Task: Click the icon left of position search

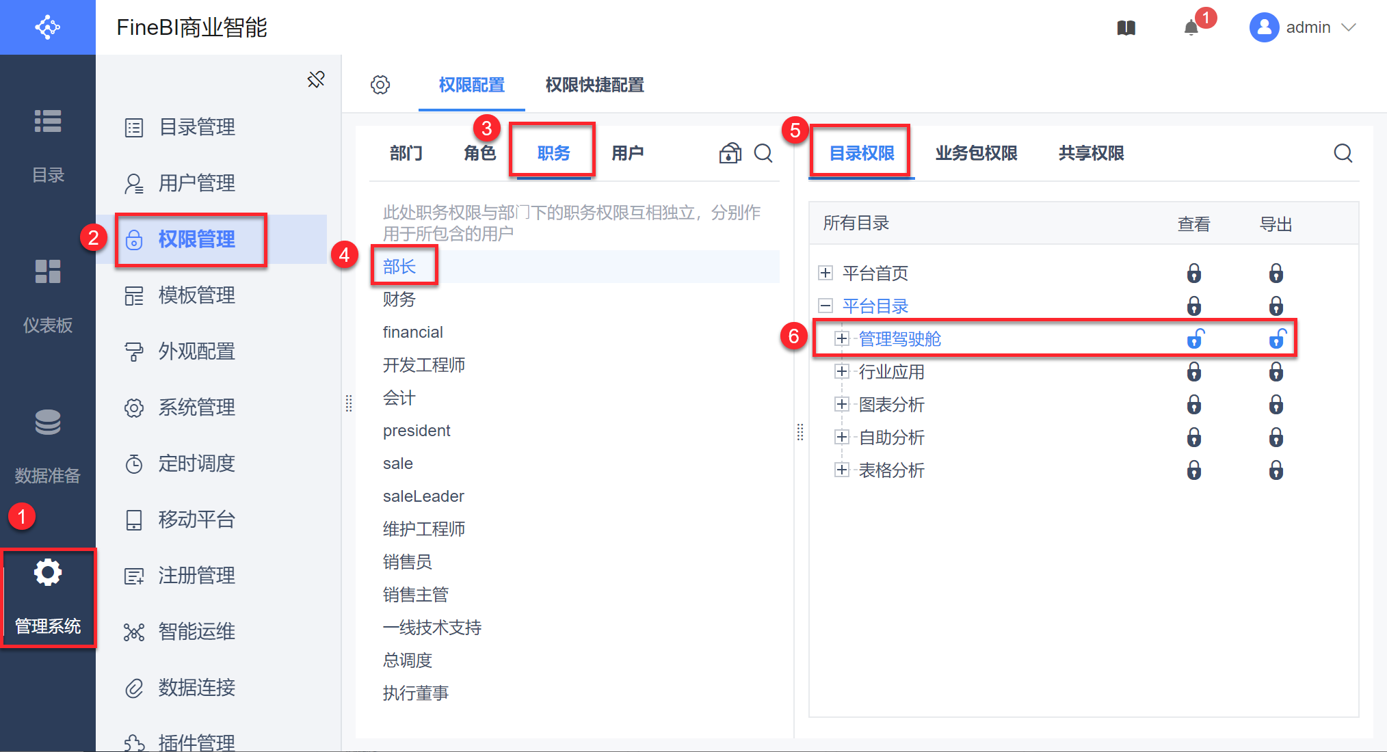Action: [x=730, y=153]
